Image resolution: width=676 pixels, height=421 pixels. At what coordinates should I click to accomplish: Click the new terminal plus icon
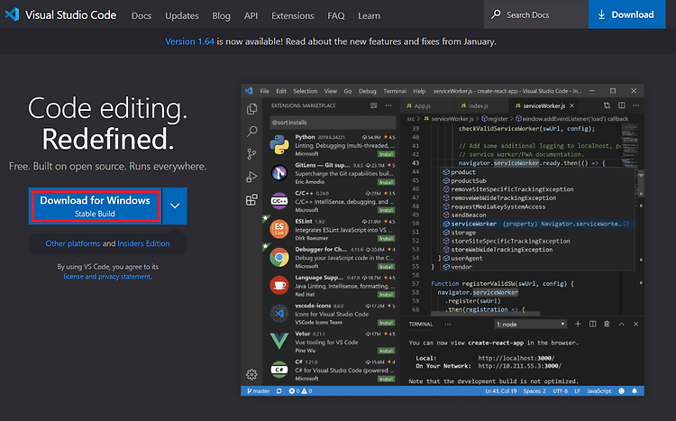[x=578, y=324]
